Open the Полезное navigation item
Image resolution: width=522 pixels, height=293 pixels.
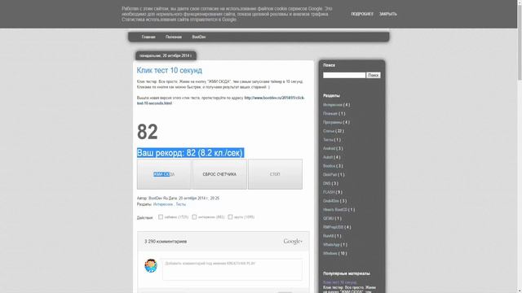tap(174, 37)
